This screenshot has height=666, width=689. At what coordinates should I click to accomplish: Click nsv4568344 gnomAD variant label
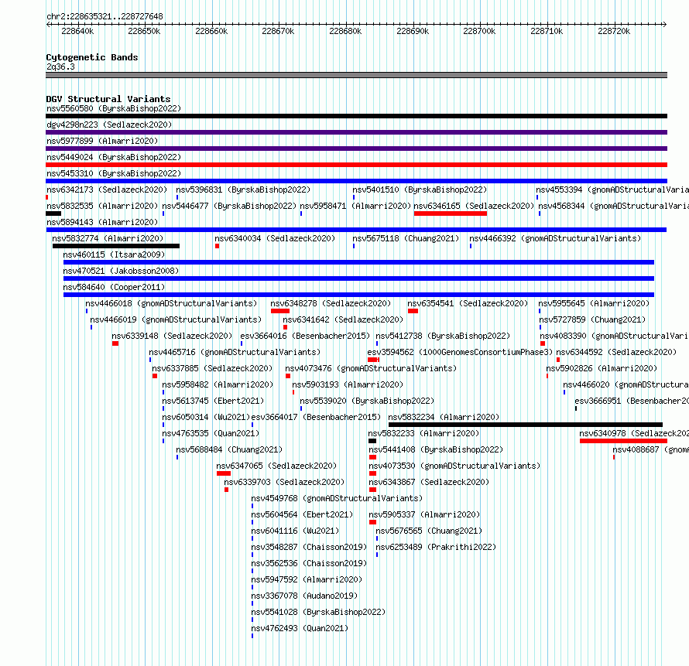tap(613, 206)
